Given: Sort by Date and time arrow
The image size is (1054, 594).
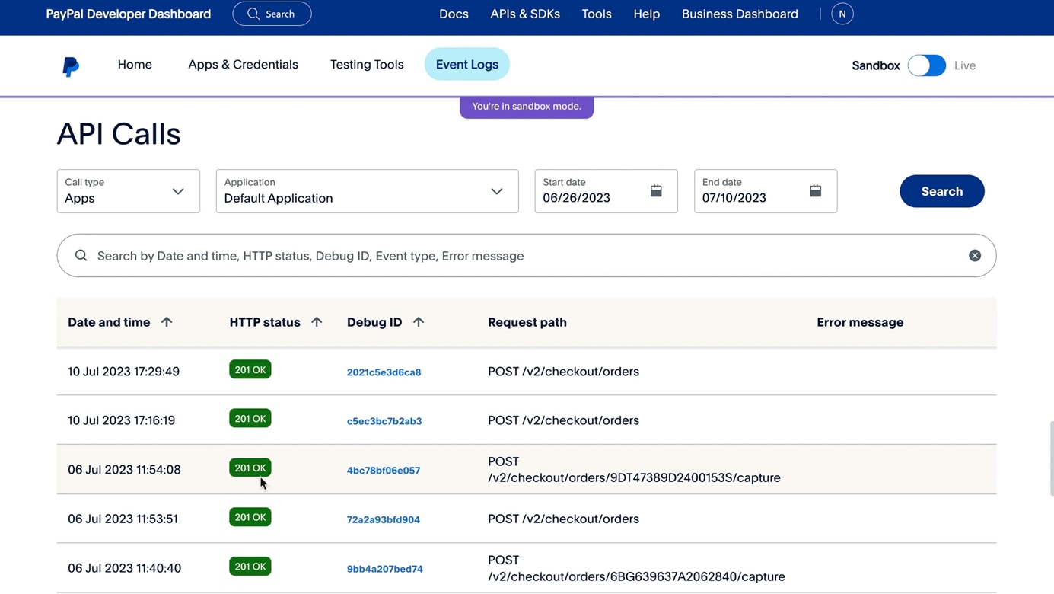Looking at the screenshot, I should [x=167, y=322].
